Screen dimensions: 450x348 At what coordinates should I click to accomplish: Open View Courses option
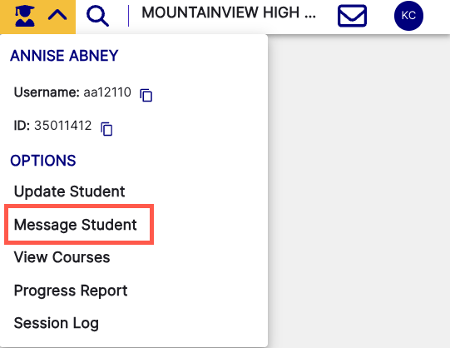pos(62,257)
